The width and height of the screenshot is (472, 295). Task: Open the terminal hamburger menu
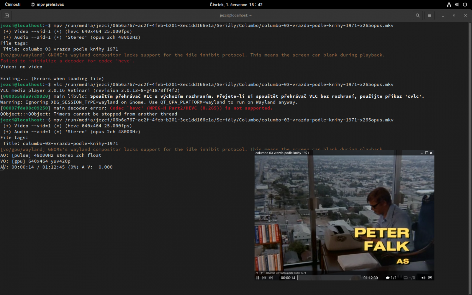point(429,15)
